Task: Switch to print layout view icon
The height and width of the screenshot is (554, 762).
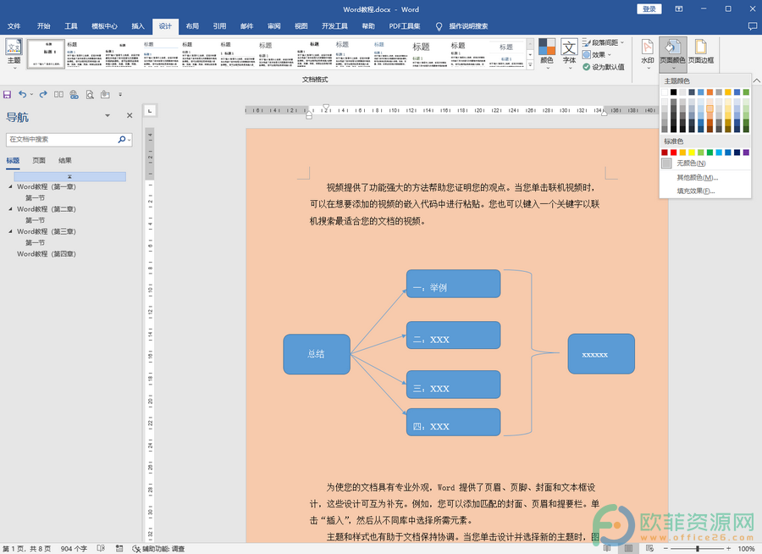Action: click(x=628, y=549)
